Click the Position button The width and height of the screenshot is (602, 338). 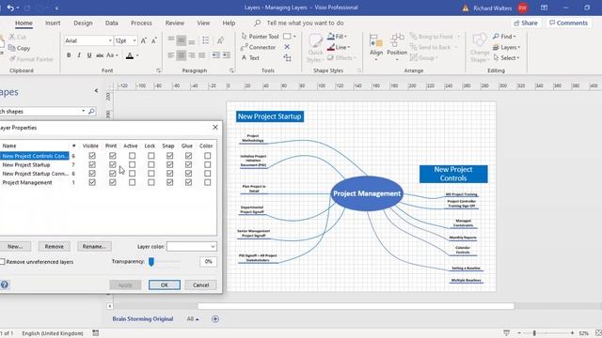click(x=397, y=48)
